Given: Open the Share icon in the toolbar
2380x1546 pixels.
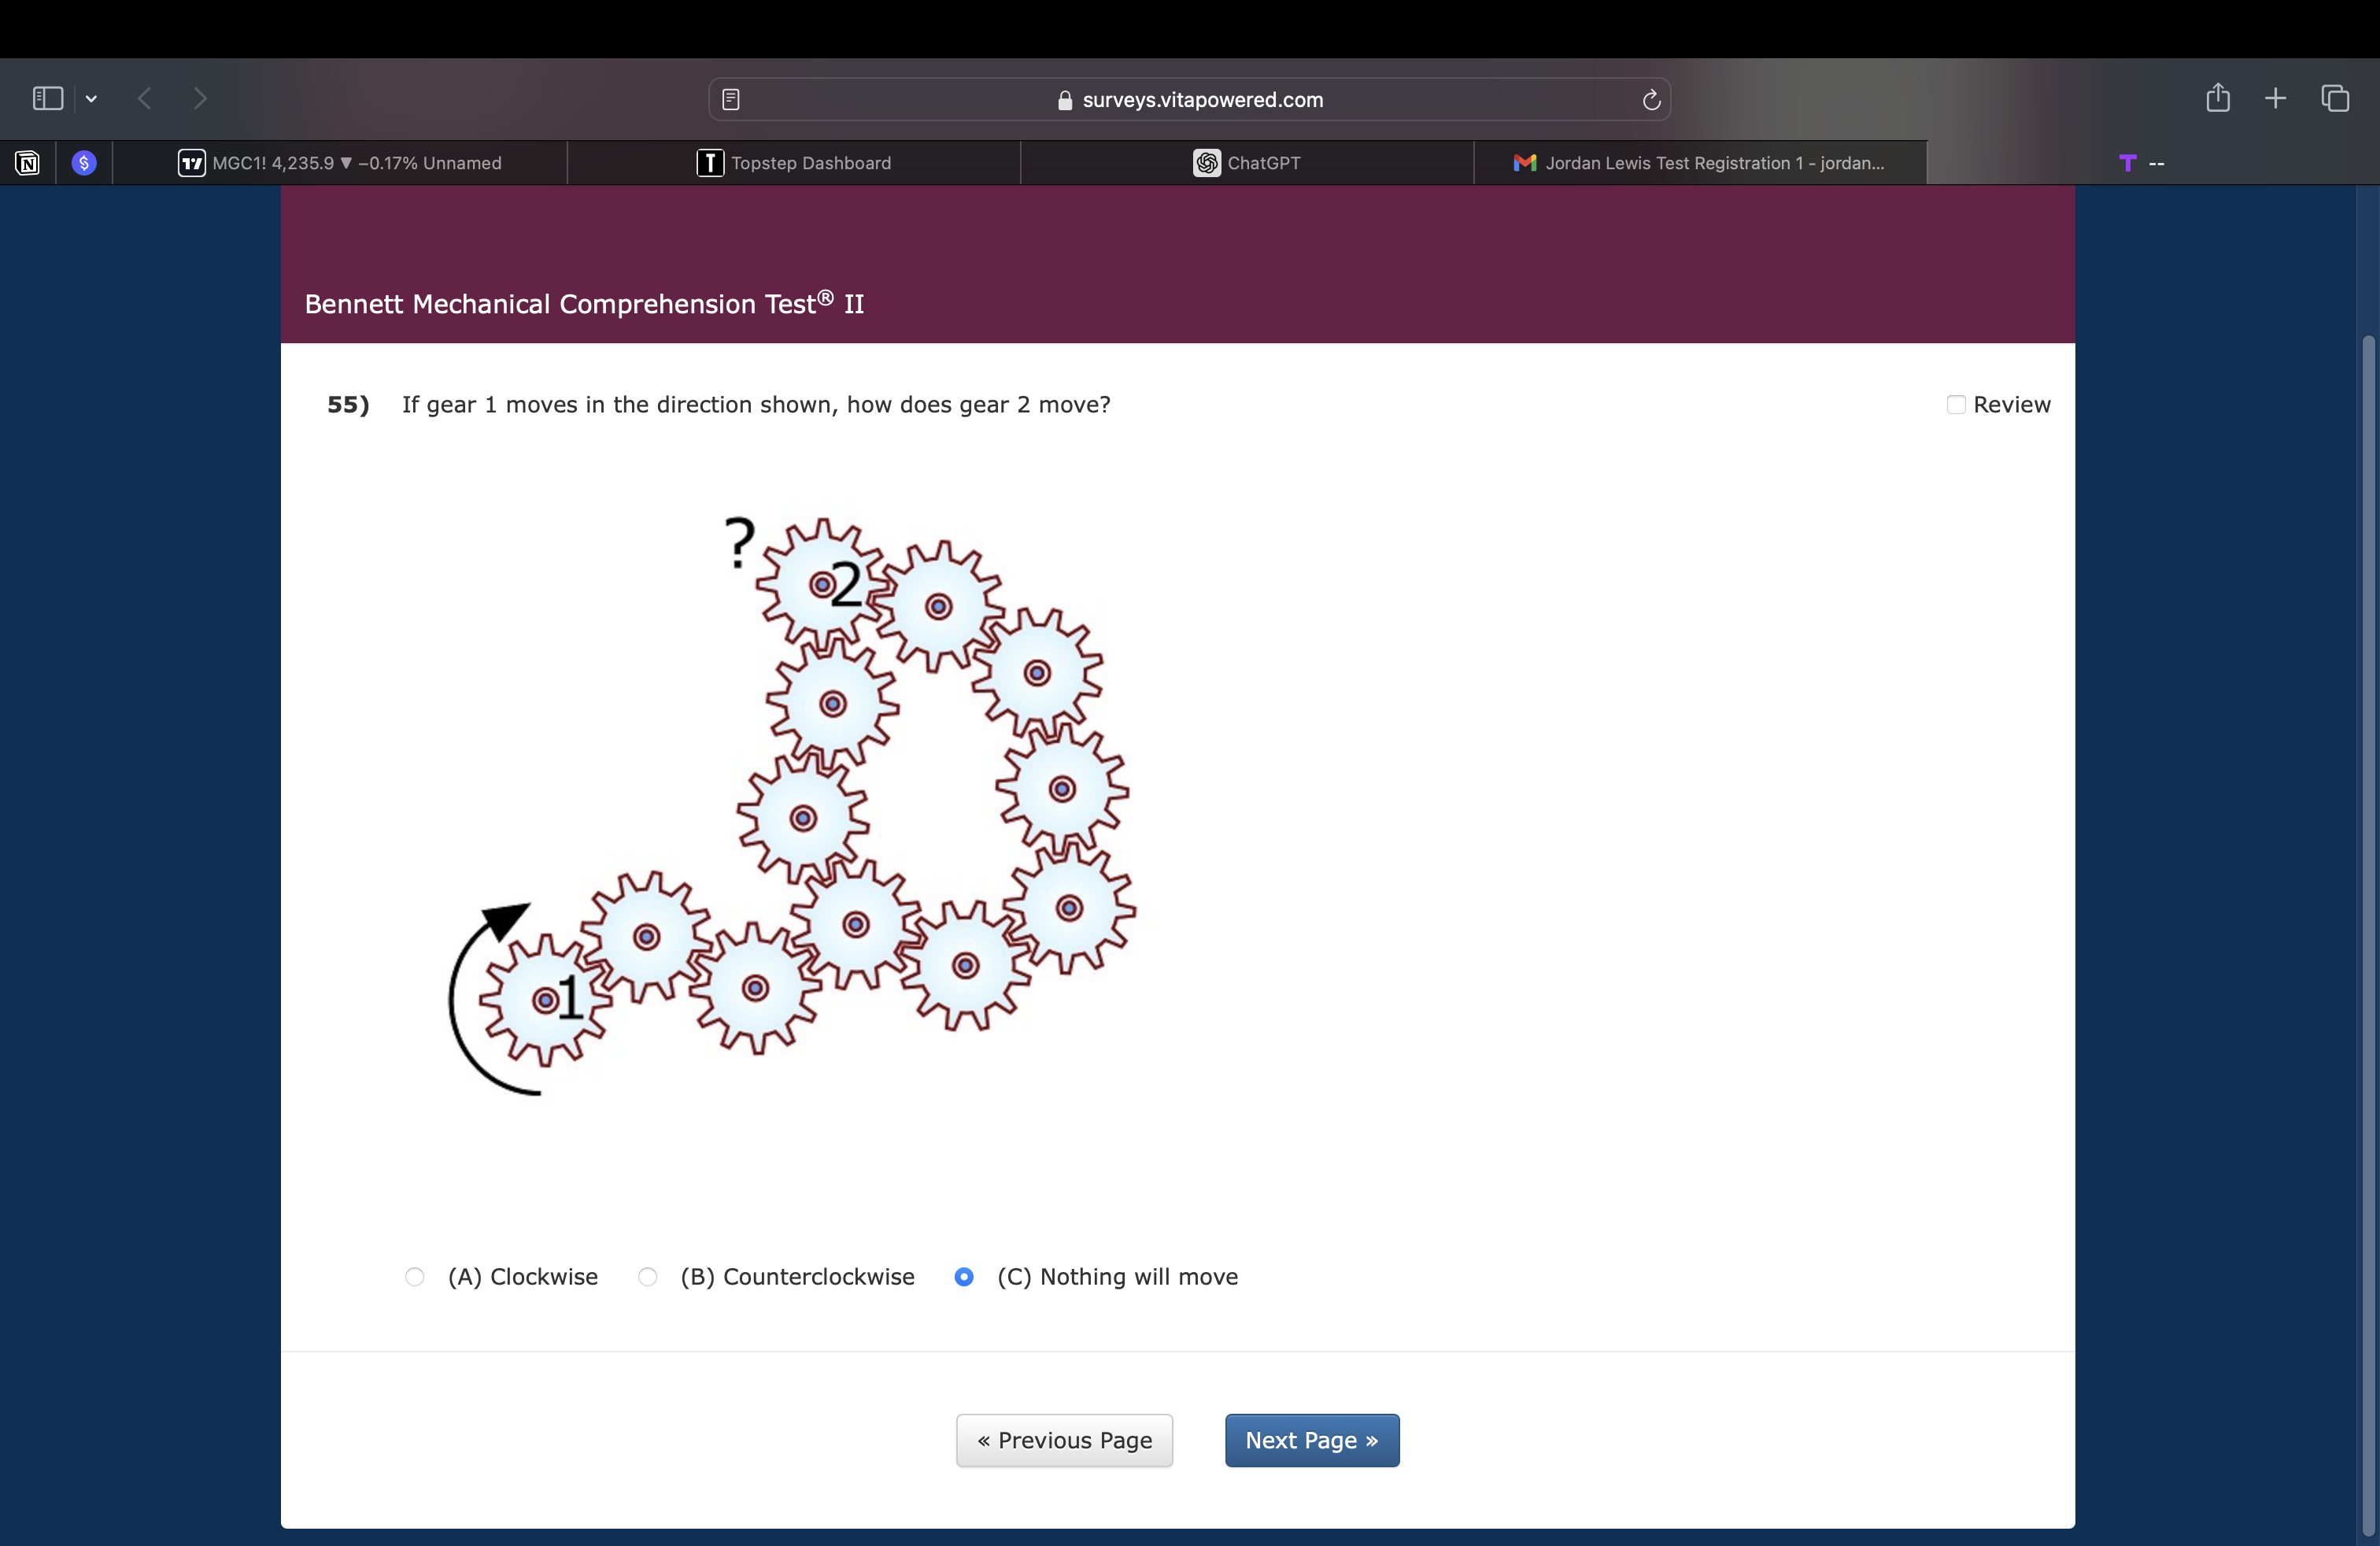Looking at the screenshot, I should [x=2217, y=98].
